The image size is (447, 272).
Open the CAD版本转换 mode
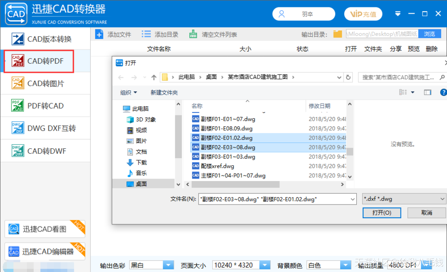pyautogui.click(x=46, y=39)
